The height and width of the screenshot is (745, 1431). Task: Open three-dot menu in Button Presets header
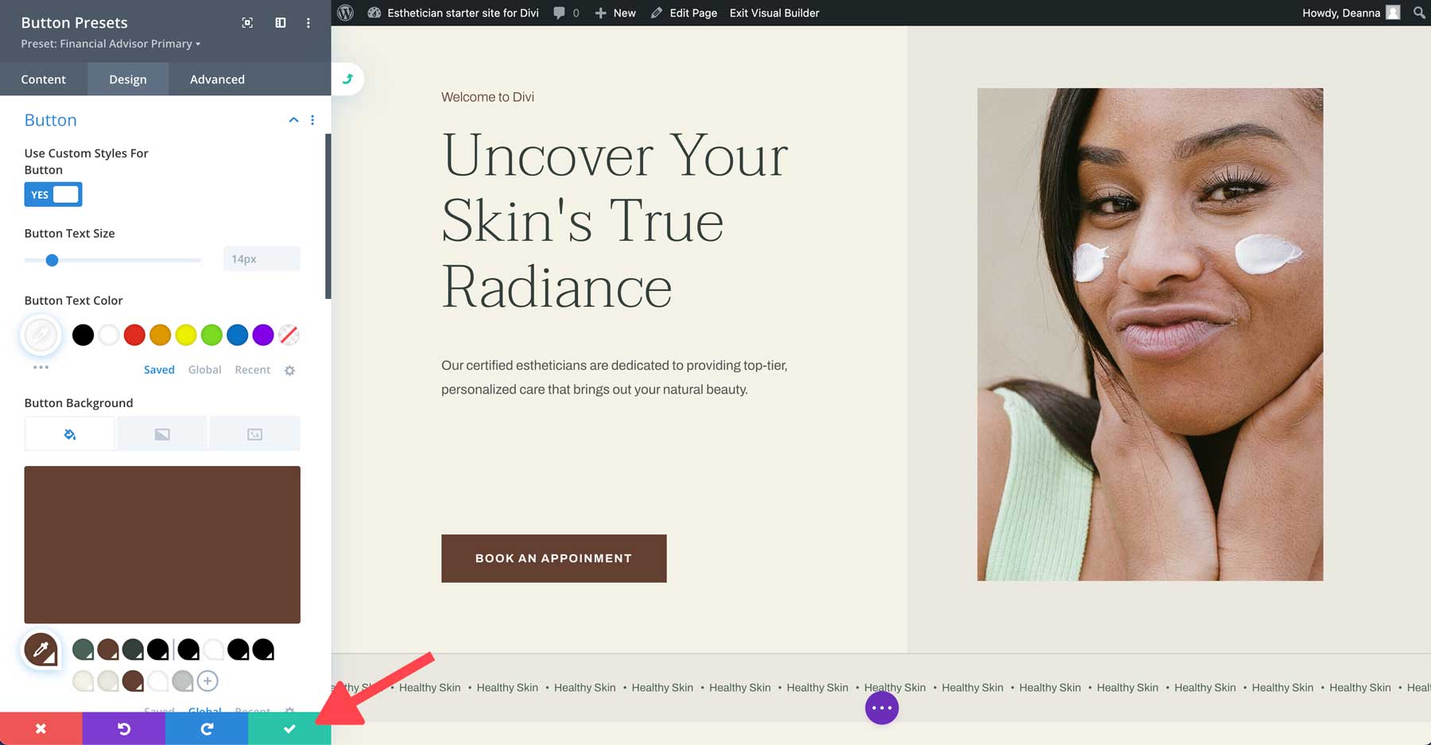pyautogui.click(x=308, y=23)
